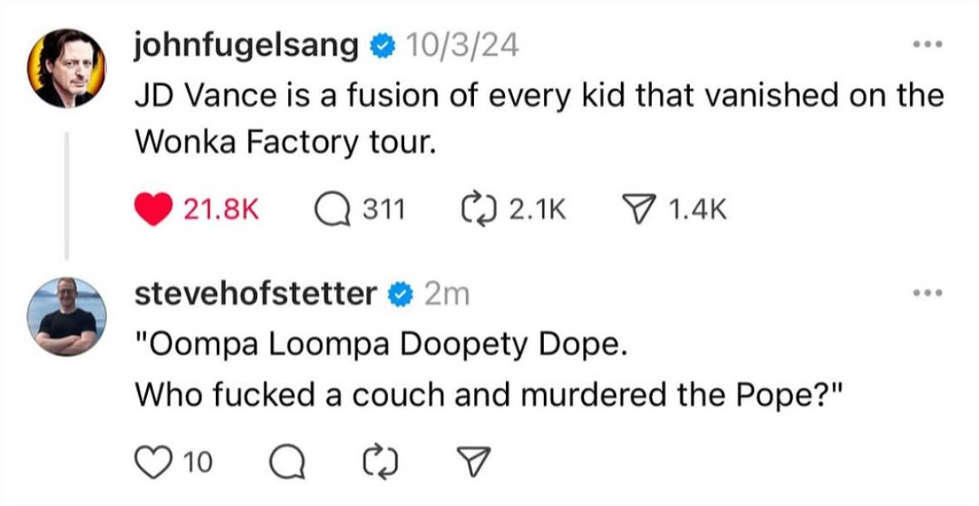Screen dimensions: 979x506
Task: View the 21.8K likes count list
Action: (x=221, y=211)
